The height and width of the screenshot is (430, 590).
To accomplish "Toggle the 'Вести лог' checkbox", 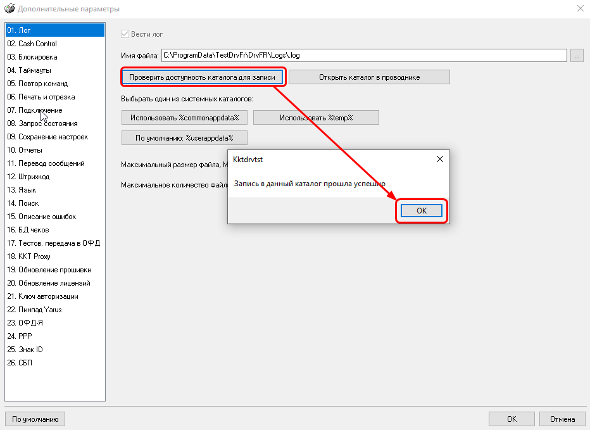I will coord(125,34).
